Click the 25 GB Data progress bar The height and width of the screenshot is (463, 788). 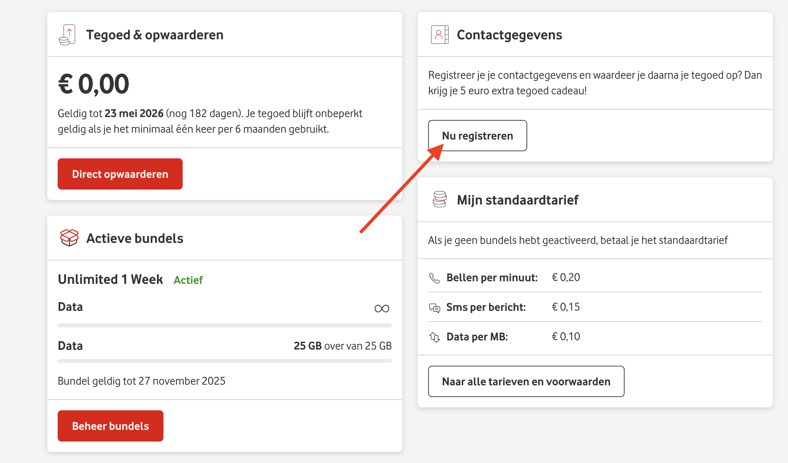[224, 361]
